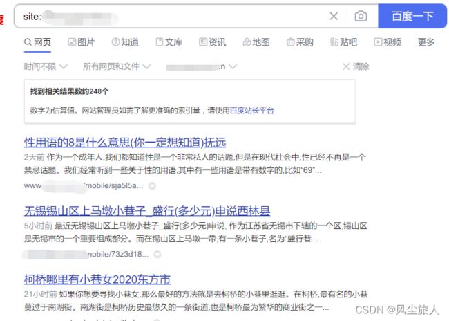This screenshot has width=449, height=321.
Task: Expand the site domain filter dropdown
Action: click(202, 67)
